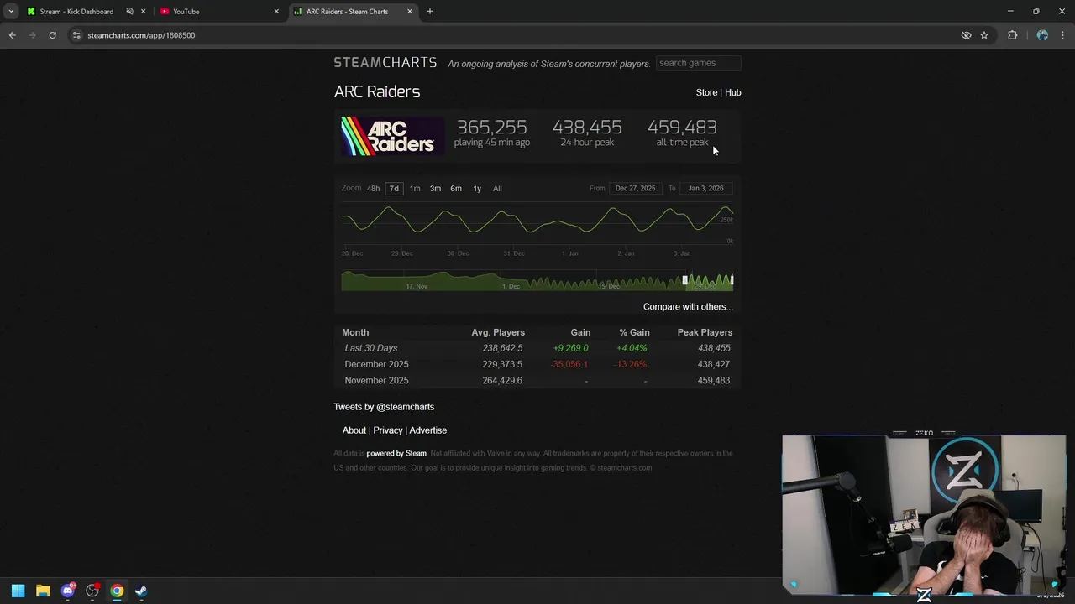1075x604 pixels.
Task: Open the Windows Start menu
Action: [x=18, y=591]
